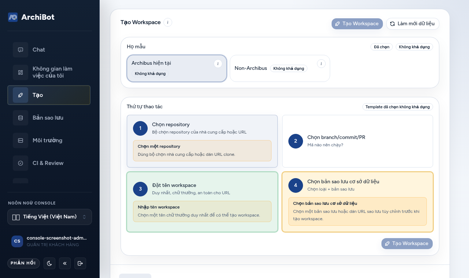
Task: Click the NGÔN NGỮ CONSOLE label
Action: pos(32,203)
